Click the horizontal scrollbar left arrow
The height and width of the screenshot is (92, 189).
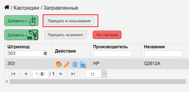7,82
